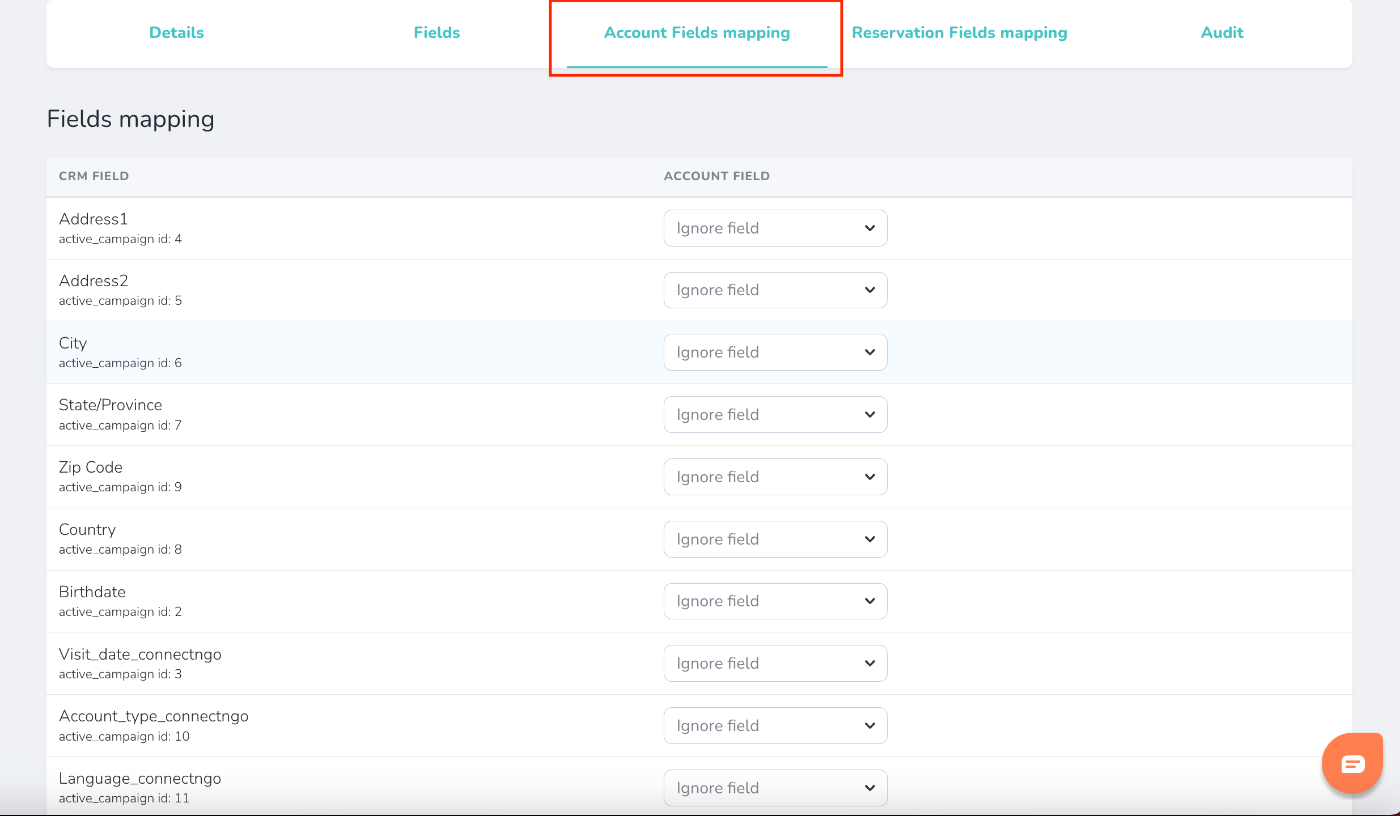This screenshot has width=1400, height=816.
Task: Open the Visit_date_connectngo mapping dropdown
Action: coord(775,664)
